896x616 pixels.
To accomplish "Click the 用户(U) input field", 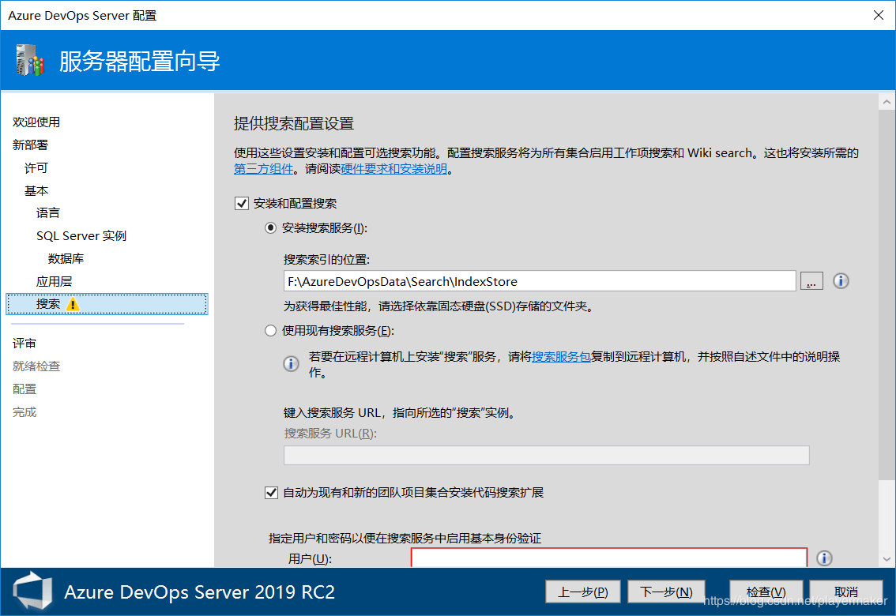I will tap(609, 558).
